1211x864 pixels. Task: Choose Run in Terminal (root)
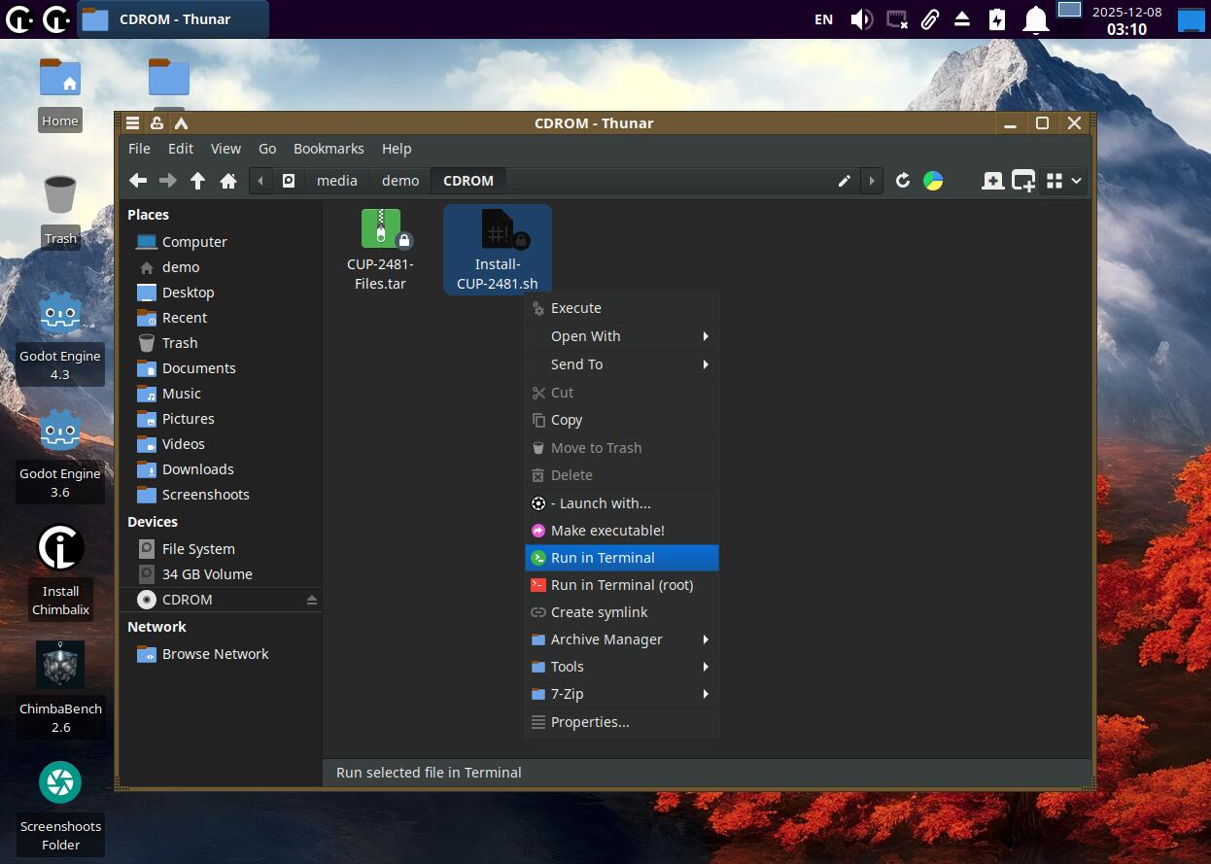click(x=621, y=585)
